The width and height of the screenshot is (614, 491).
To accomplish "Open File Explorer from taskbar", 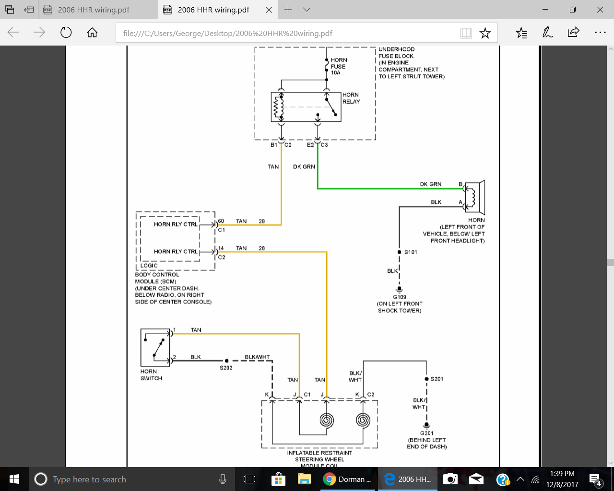I will (304, 479).
